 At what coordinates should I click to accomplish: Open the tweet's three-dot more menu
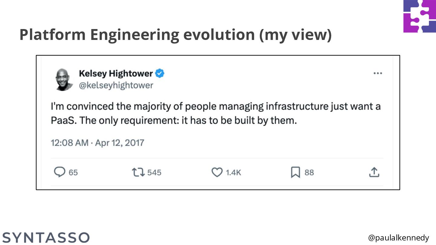pos(378,73)
